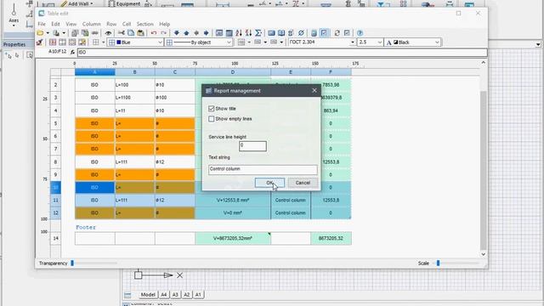This screenshot has height=306, width=544.
Task: Click the Copy icon in toolbar
Action: [131, 33]
